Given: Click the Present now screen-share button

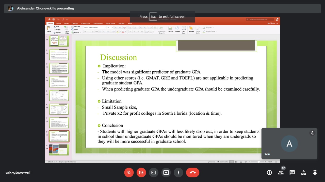Looking at the screenshot, I should (x=166, y=173).
